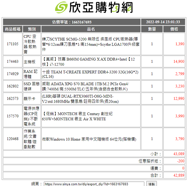Click quantity 1 in the 171105 row
Viewport: 195px width, 186px height.
pos(152,44)
